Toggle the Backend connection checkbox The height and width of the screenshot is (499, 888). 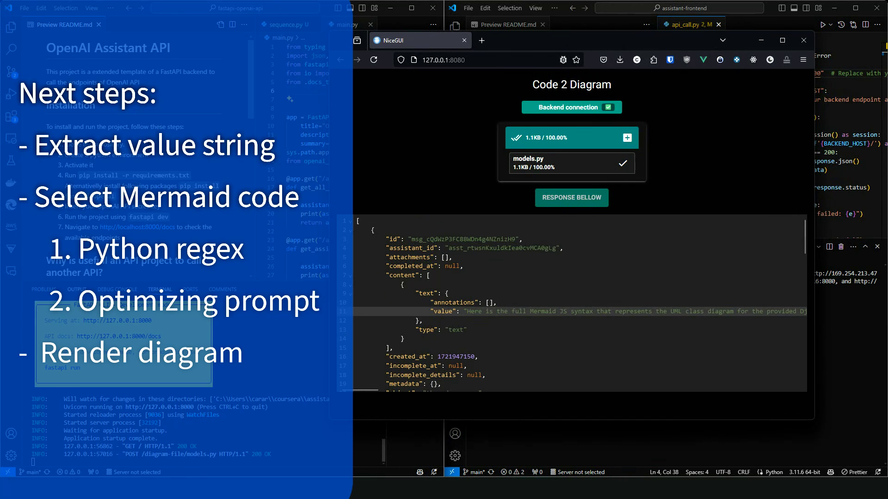pyautogui.click(x=608, y=107)
